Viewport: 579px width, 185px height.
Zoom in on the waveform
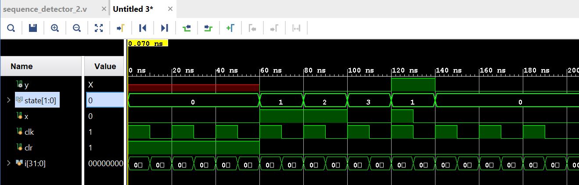coord(55,28)
